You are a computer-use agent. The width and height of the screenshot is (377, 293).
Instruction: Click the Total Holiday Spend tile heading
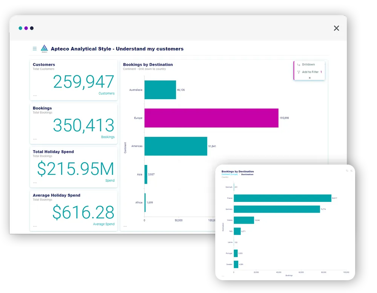(54, 152)
